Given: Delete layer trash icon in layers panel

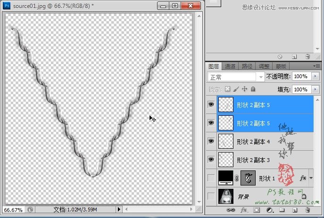Looking at the screenshot, I should tap(307, 210).
